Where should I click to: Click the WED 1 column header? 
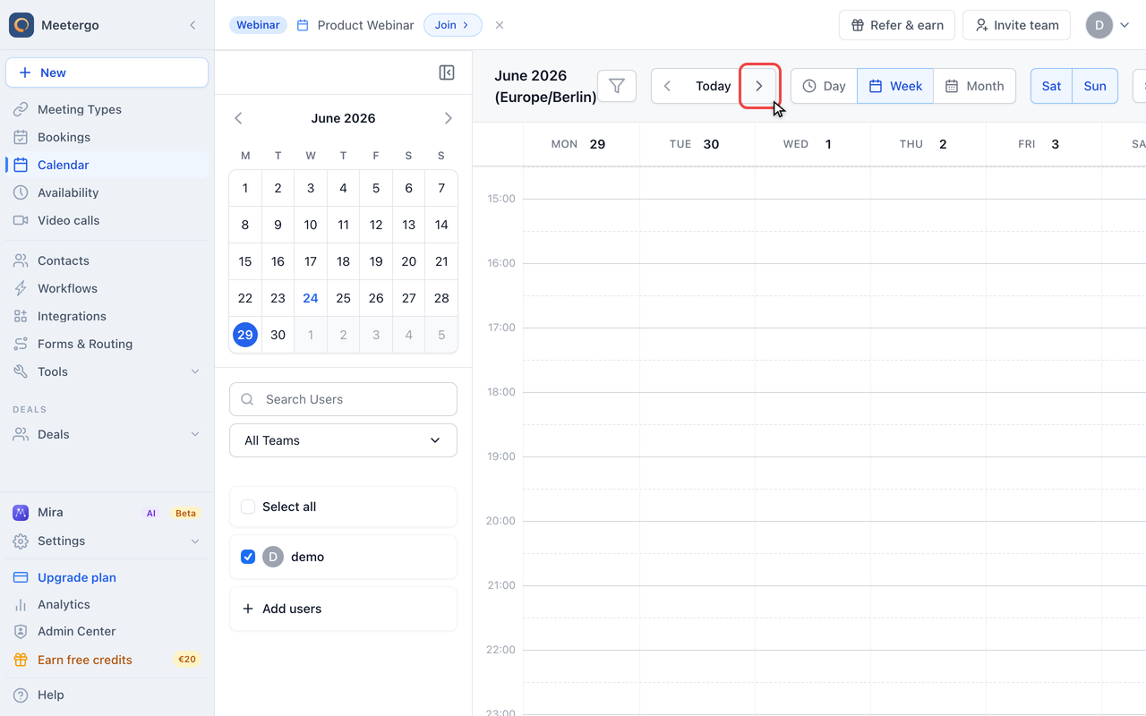point(813,144)
